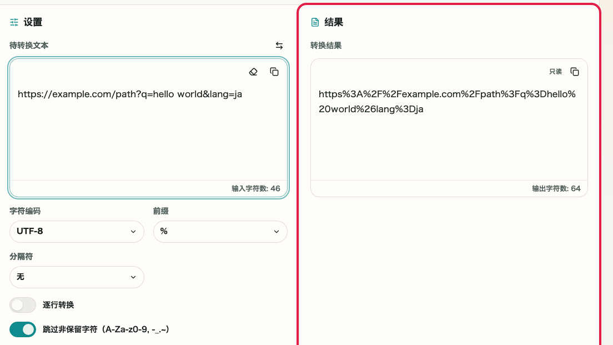Open the 分隔符 无 dropdown

click(x=77, y=277)
